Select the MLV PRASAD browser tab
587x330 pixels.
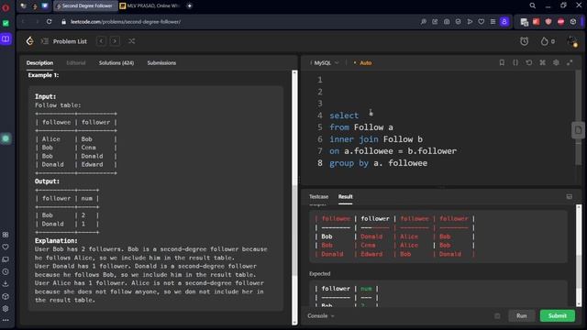[x=150, y=5]
